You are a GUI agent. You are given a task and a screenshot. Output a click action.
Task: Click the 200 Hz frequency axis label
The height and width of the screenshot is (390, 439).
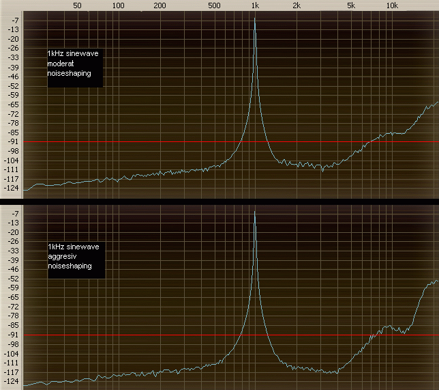(x=160, y=5)
